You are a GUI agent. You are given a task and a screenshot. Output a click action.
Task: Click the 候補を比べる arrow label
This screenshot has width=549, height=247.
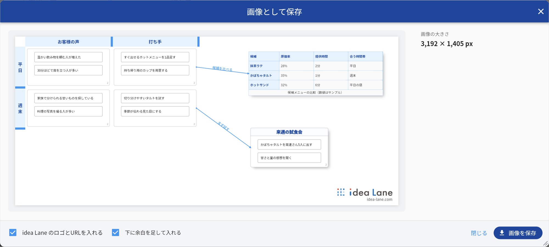[x=222, y=69]
